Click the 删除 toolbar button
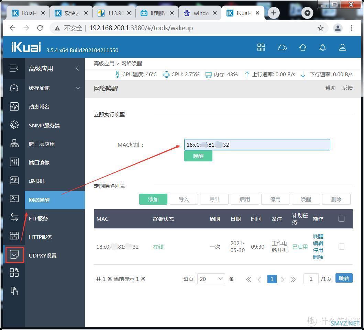This screenshot has height=330, width=364. coord(336,199)
